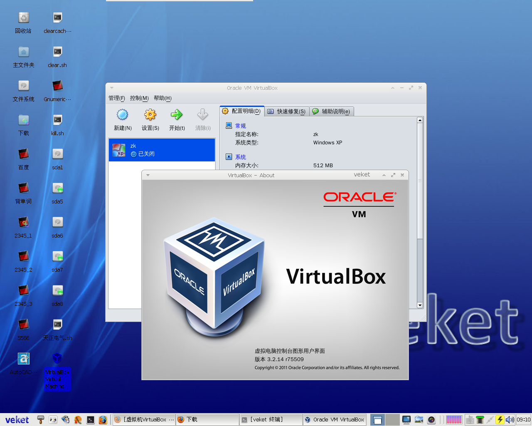Switch to 辅助说明(e) description tab
The width and height of the screenshot is (532, 426).
pyautogui.click(x=332, y=111)
